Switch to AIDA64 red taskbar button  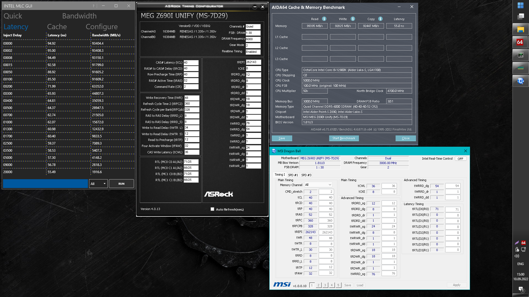pyautogui.click(x=520, y=42)
